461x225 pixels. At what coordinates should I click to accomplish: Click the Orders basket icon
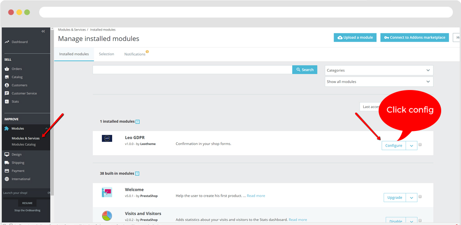point(7,69)
